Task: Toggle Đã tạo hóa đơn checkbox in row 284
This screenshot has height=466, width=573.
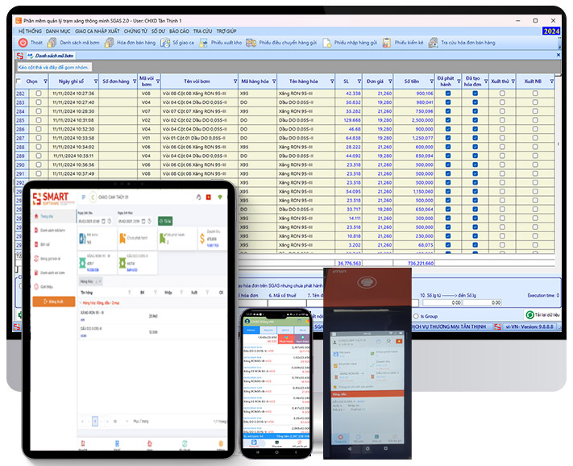Action: coord(475,111)
